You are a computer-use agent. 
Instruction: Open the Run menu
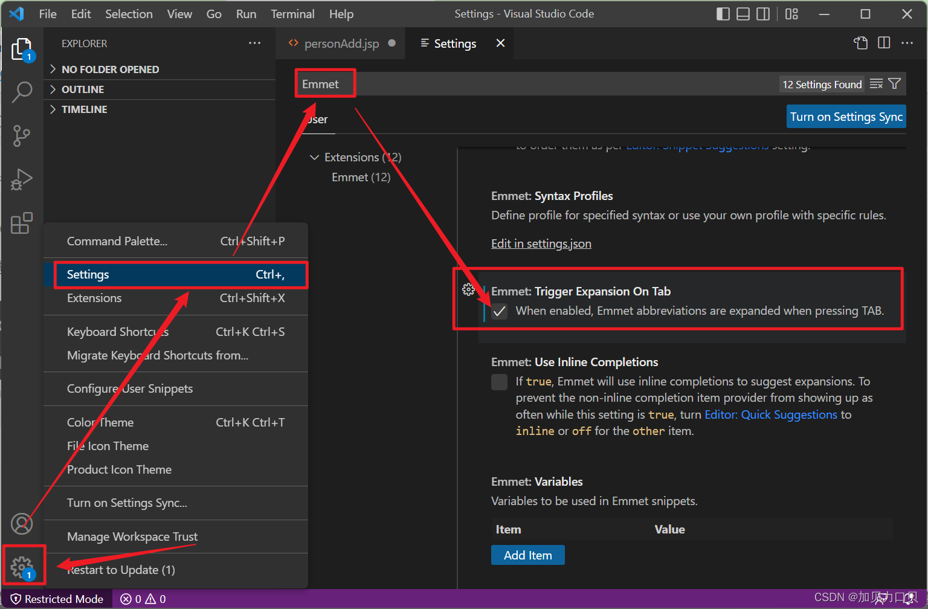point(246,14)
